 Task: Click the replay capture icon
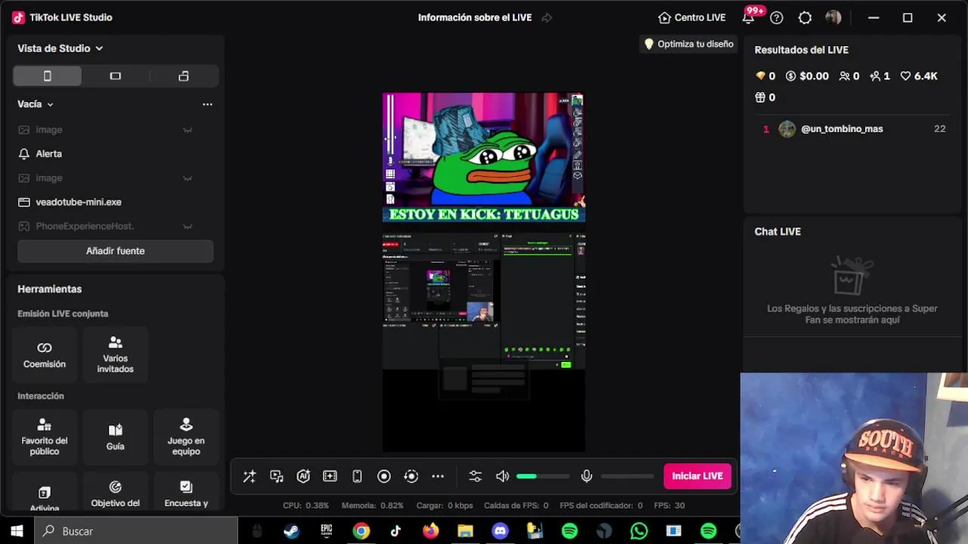pos(411,476)
